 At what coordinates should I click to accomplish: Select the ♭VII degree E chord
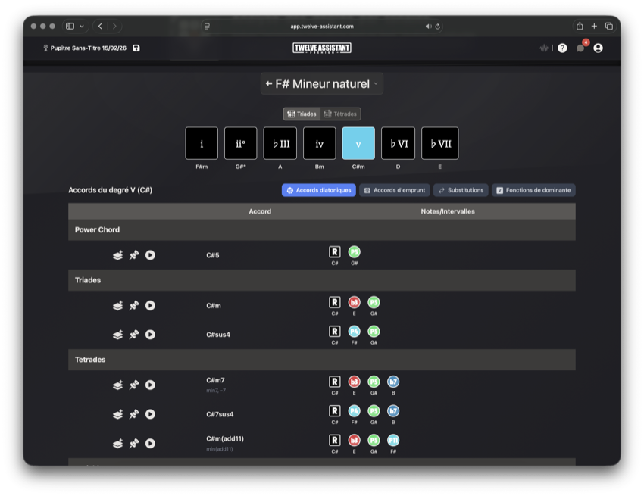coord(439,143)
